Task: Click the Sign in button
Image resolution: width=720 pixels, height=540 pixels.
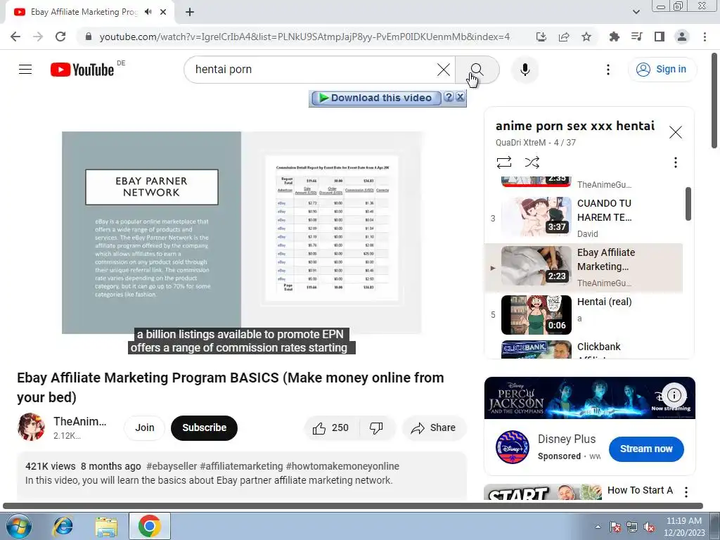Action: 662,70
